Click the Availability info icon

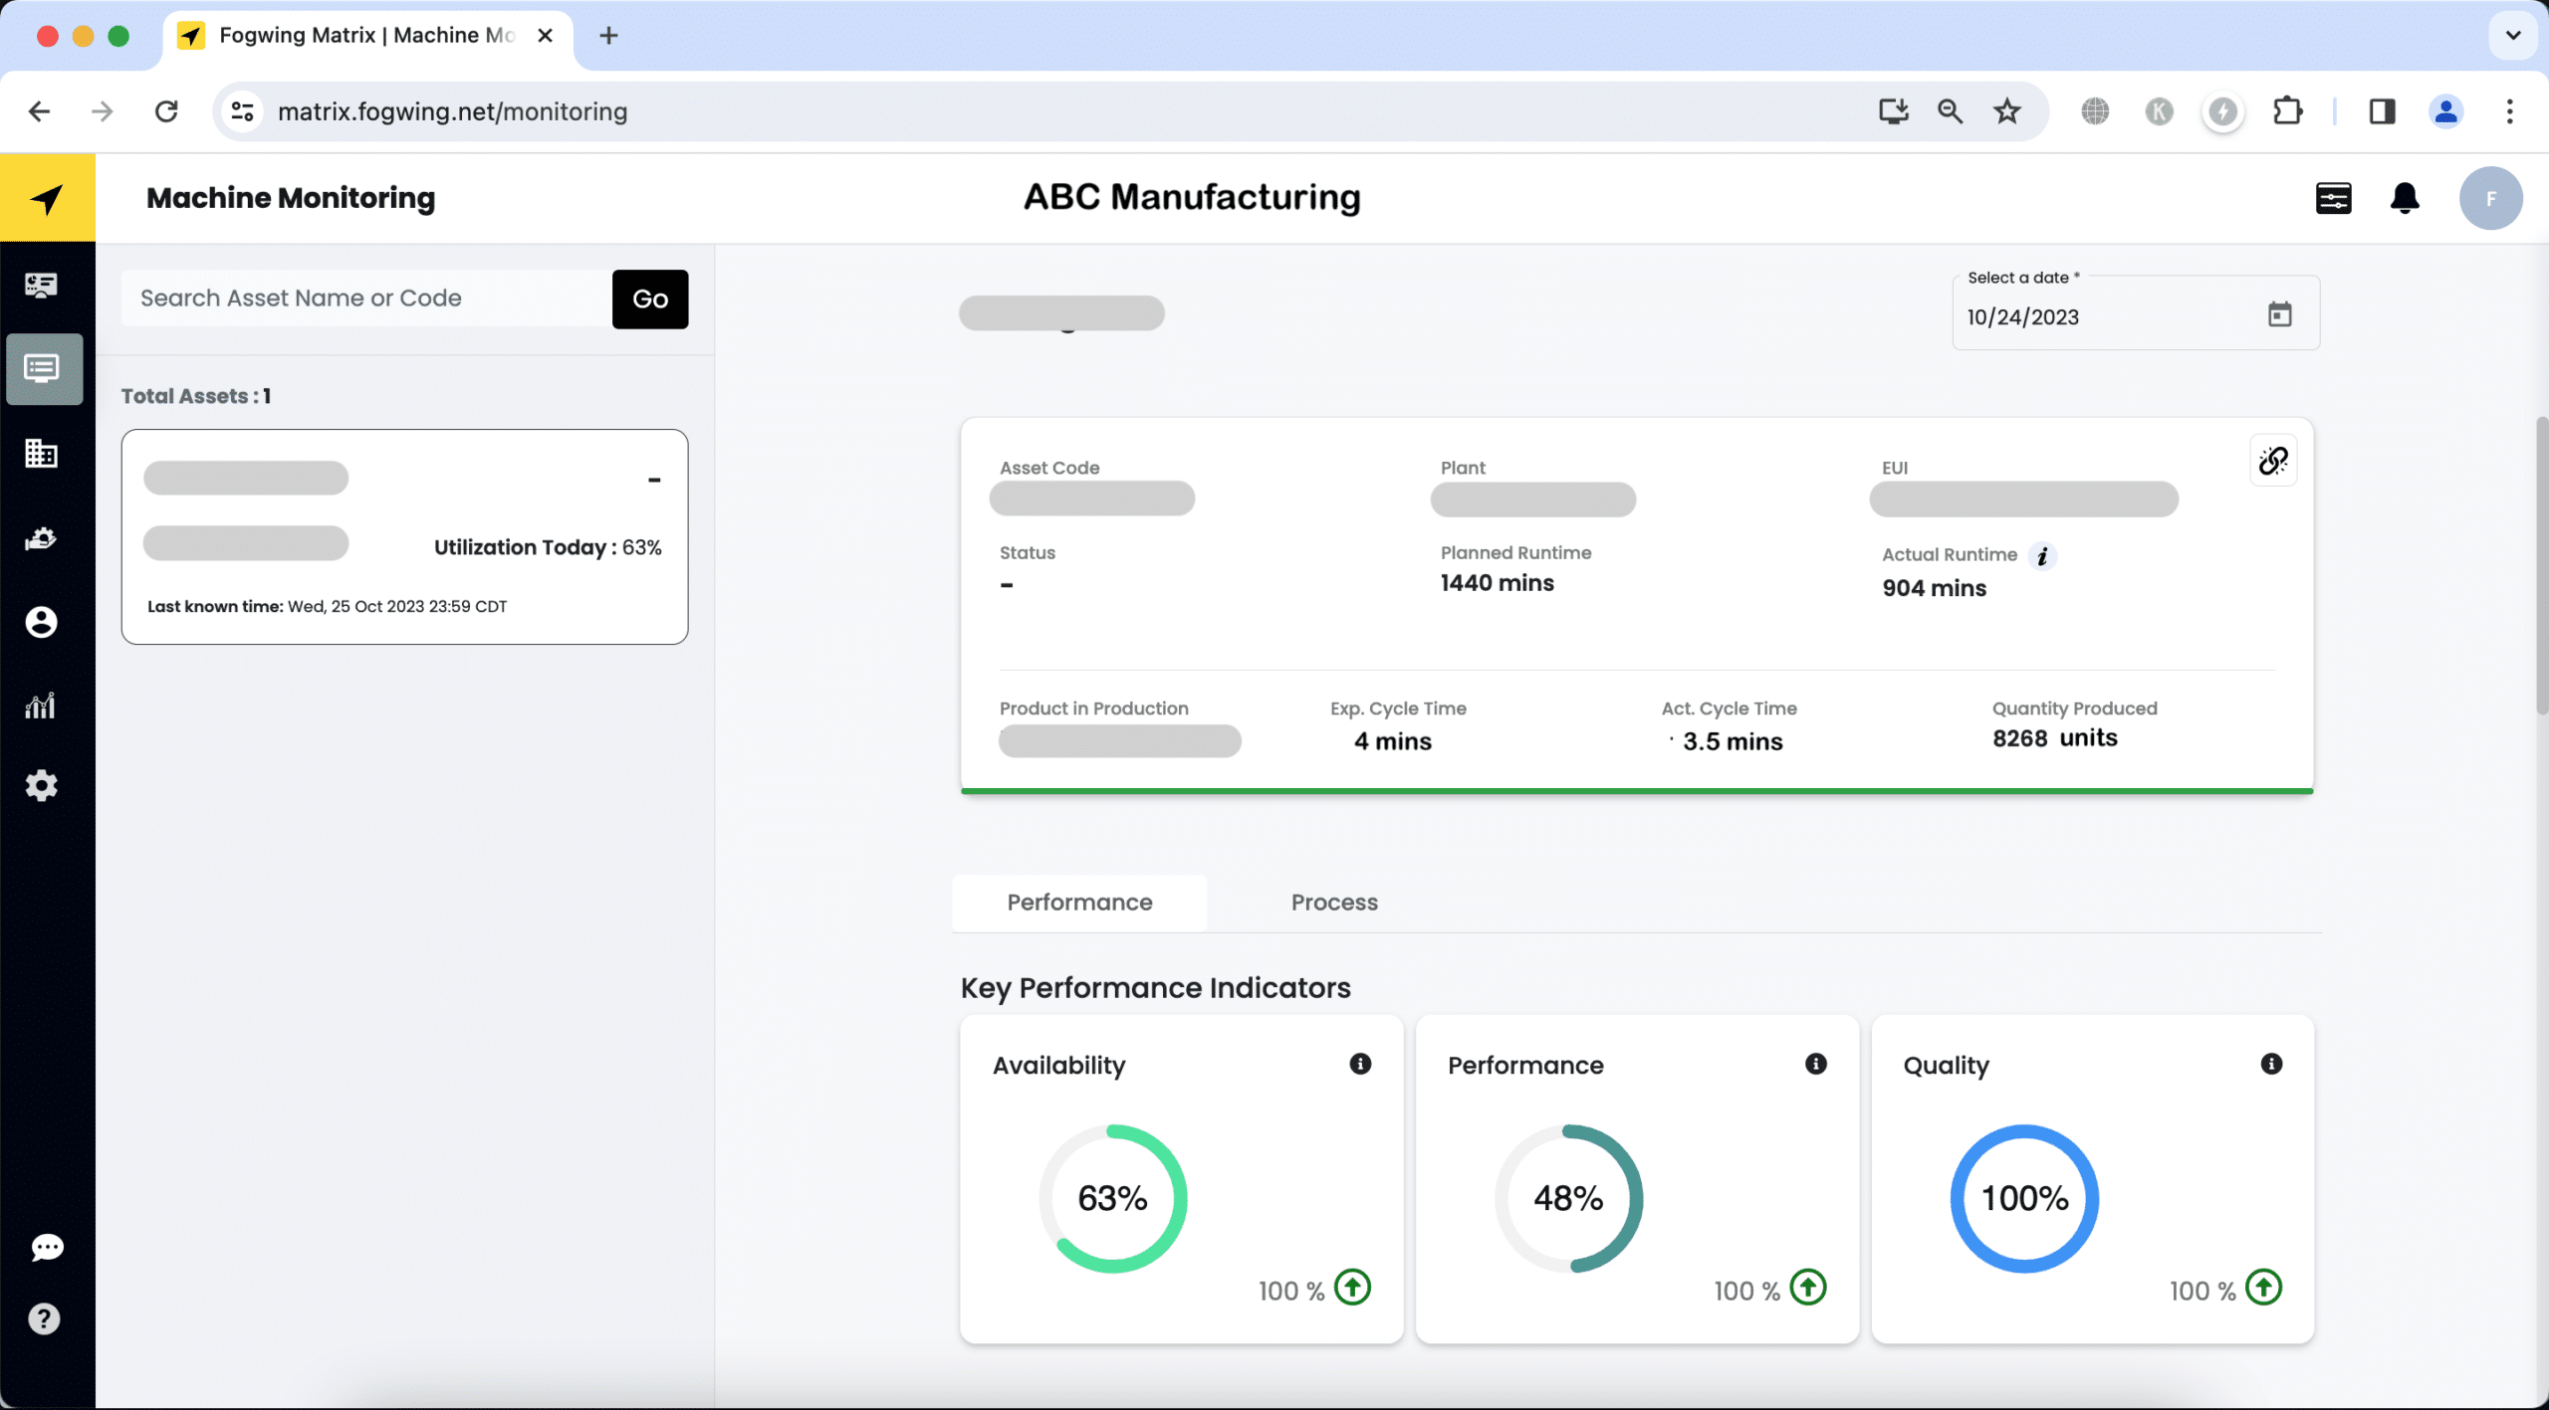coord(1360,1064)
